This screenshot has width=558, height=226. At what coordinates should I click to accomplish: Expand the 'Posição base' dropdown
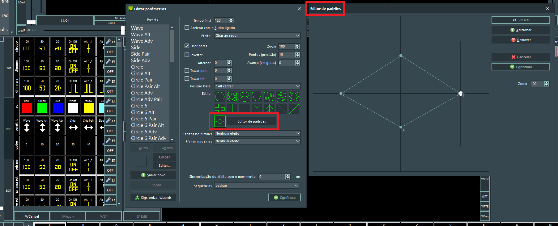[x=257, y=86]
